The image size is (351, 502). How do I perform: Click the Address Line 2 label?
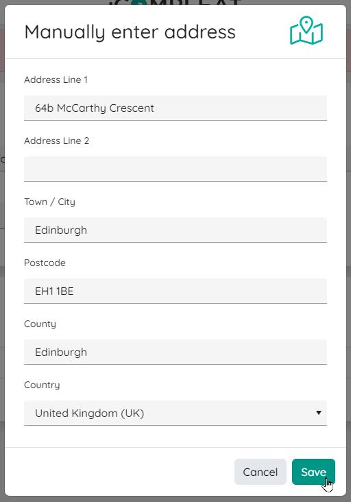56,141
